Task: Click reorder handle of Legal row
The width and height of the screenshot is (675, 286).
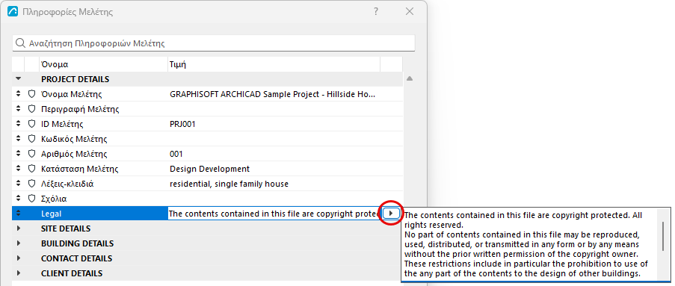Action: pos(18,214)
